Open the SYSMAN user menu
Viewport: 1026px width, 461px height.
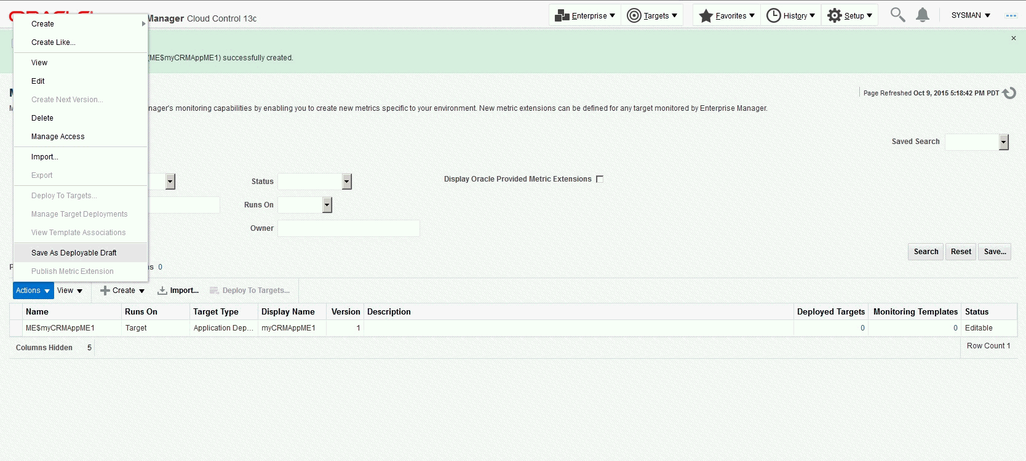[971, 15]
